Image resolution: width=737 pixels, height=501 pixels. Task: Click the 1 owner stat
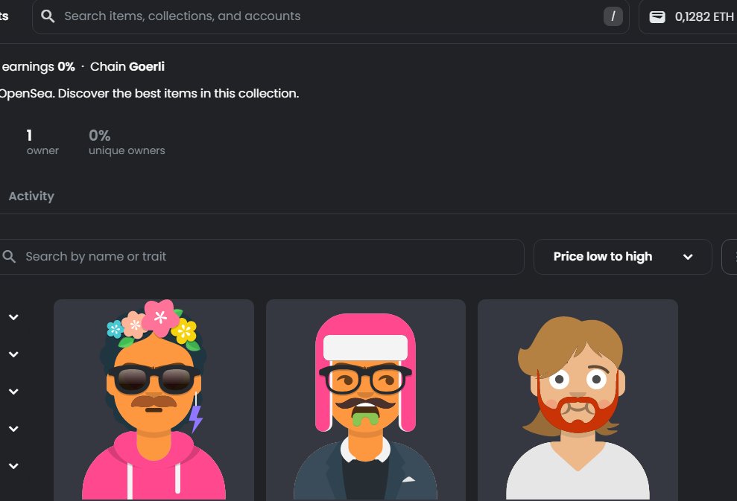(x=42, y=142)
